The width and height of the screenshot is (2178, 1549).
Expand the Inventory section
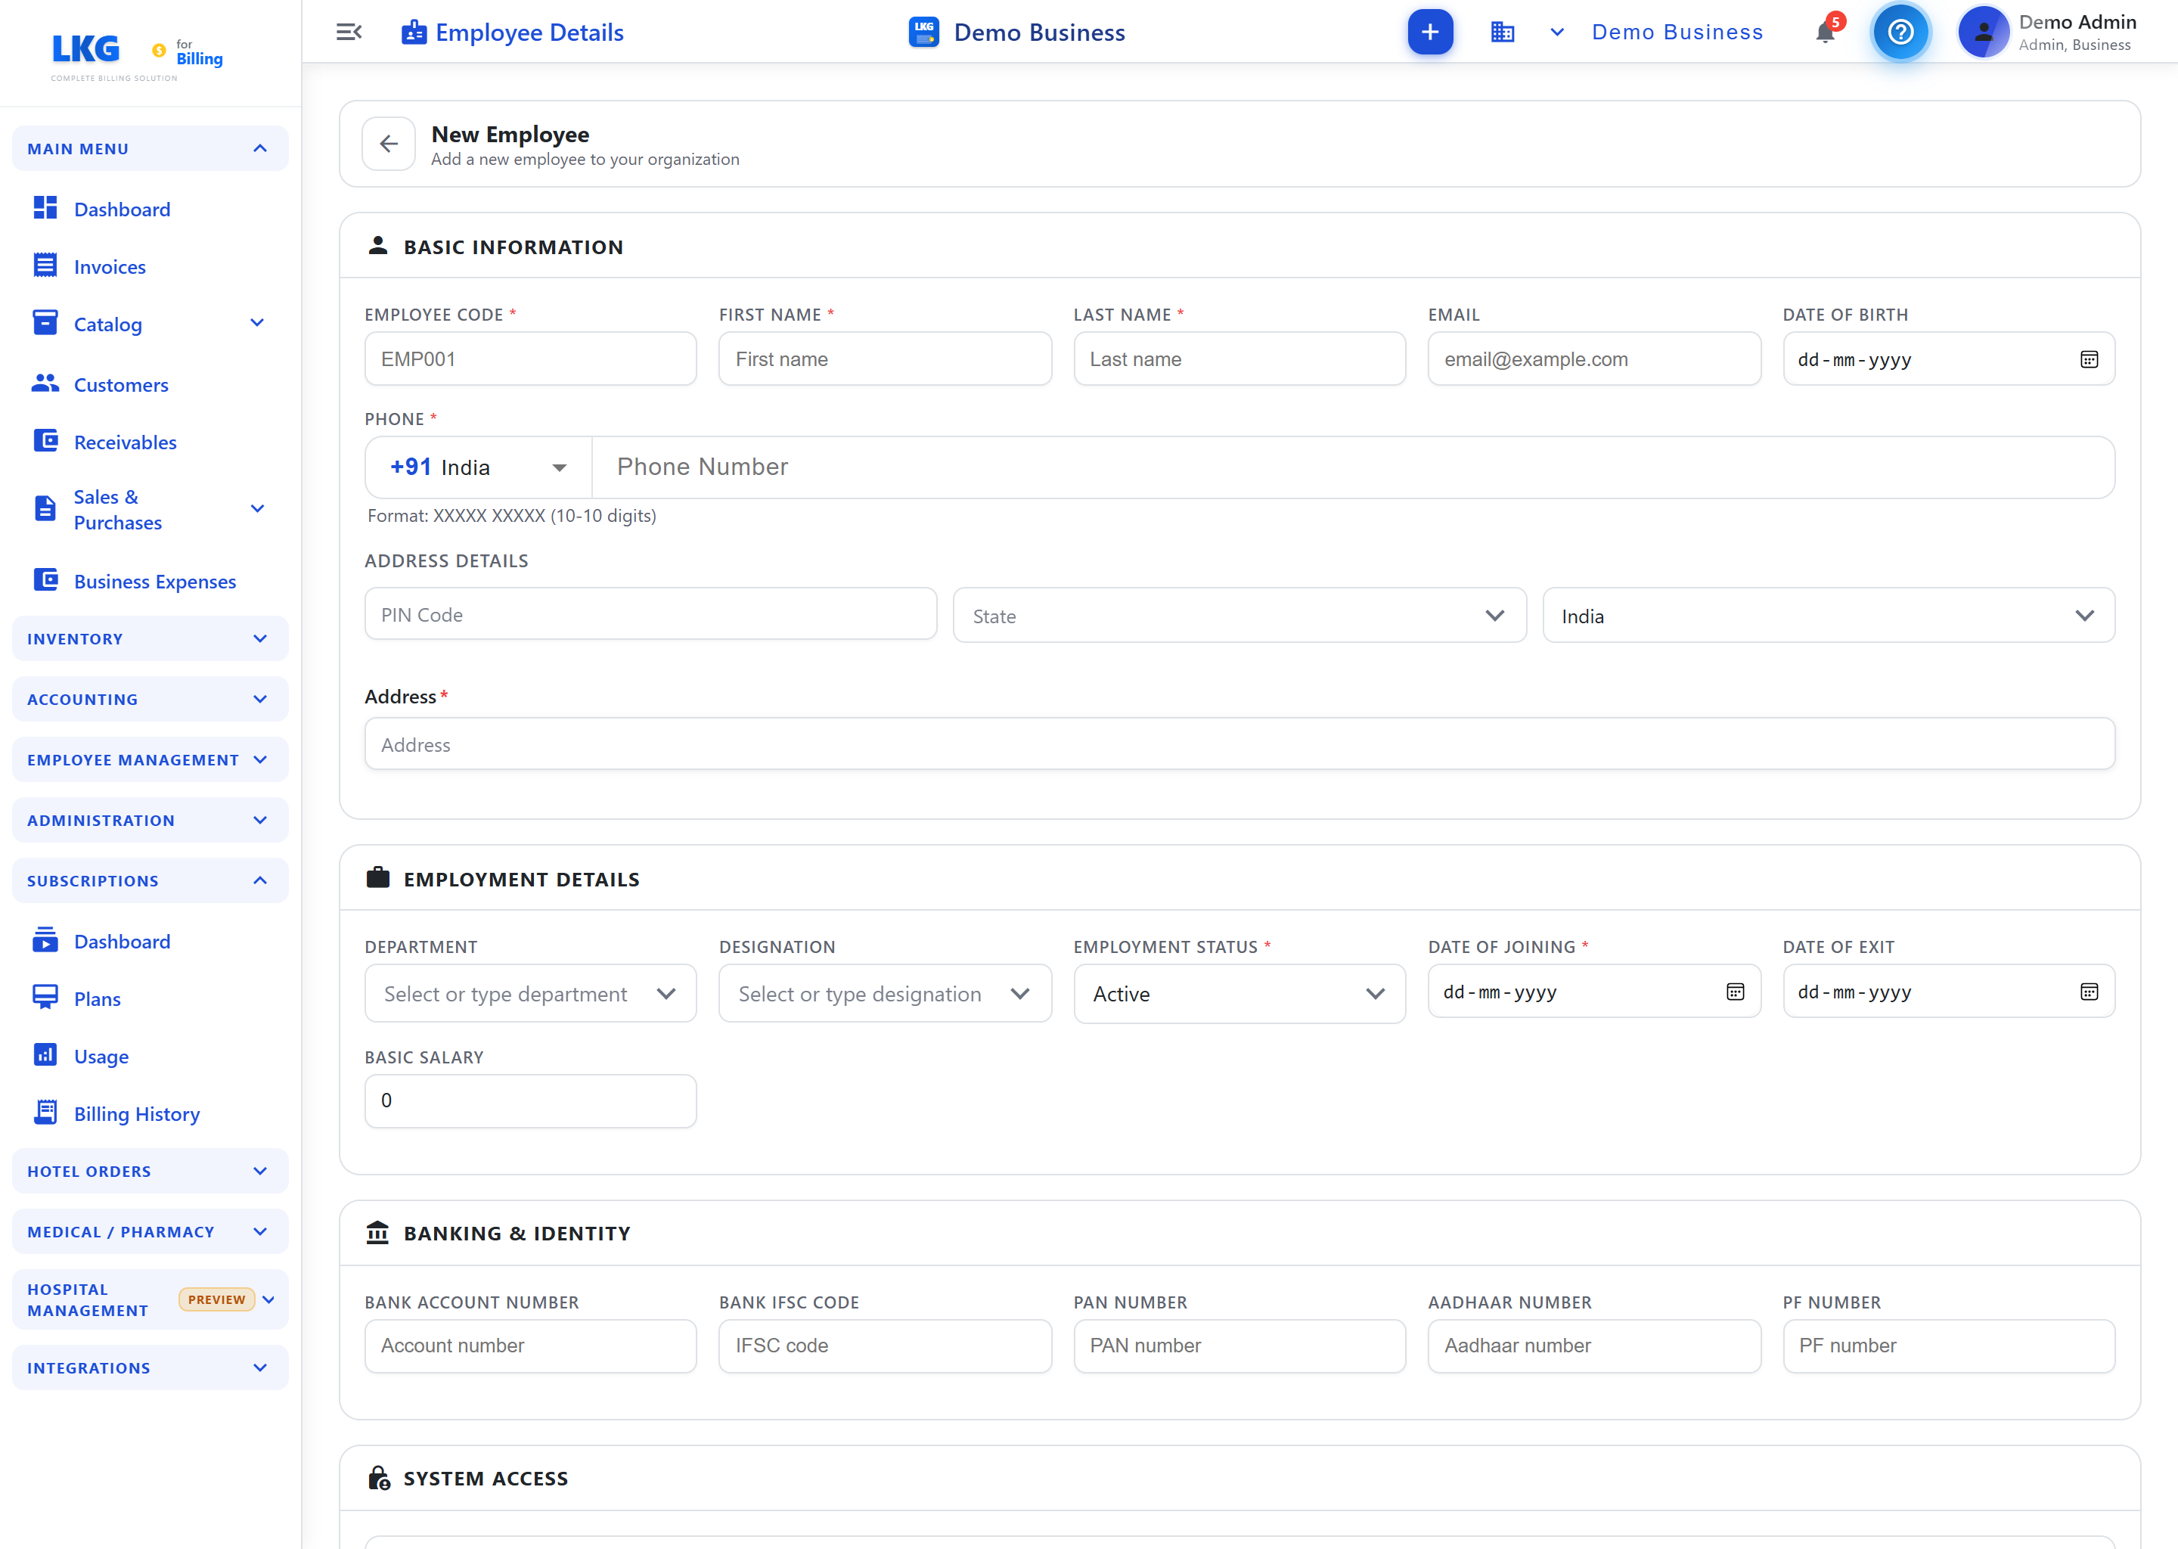pos(150,638)
